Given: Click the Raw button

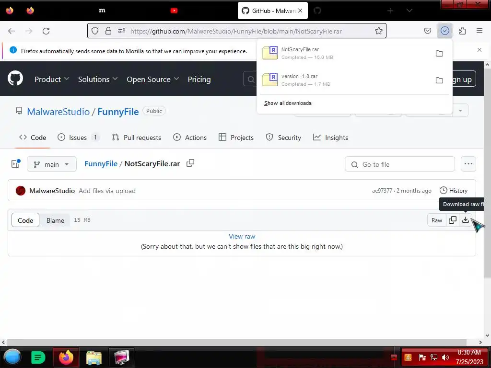Looking at the screenshot, I should (x=436, y=220).
